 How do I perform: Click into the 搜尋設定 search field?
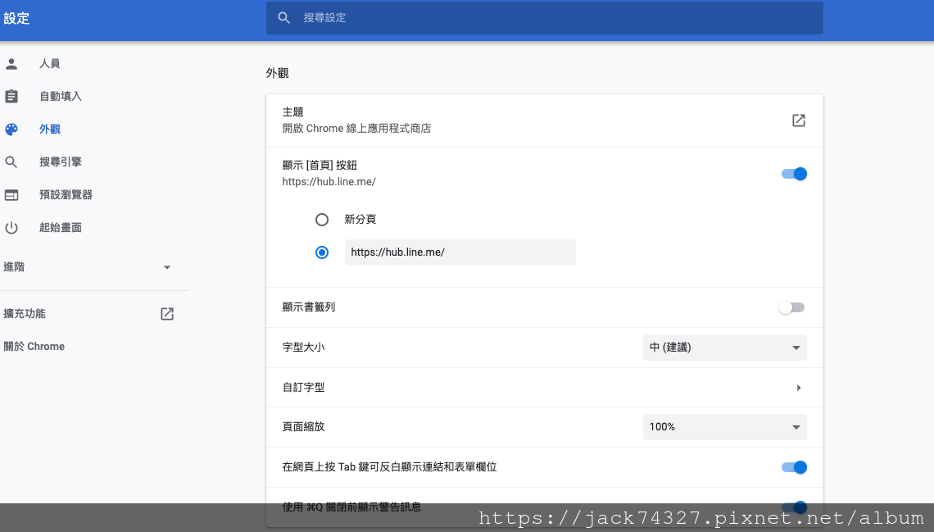[x=545, y=18]
